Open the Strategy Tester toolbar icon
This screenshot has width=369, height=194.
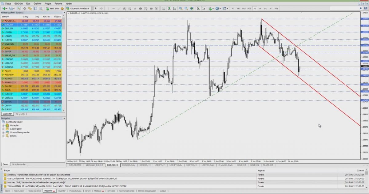point(41,8)
